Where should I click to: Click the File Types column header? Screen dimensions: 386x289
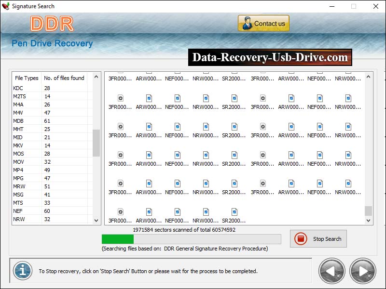click(27, 78)
